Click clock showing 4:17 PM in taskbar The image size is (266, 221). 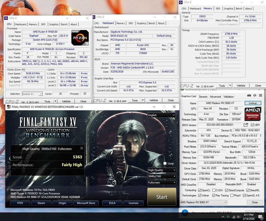[249, 215]
